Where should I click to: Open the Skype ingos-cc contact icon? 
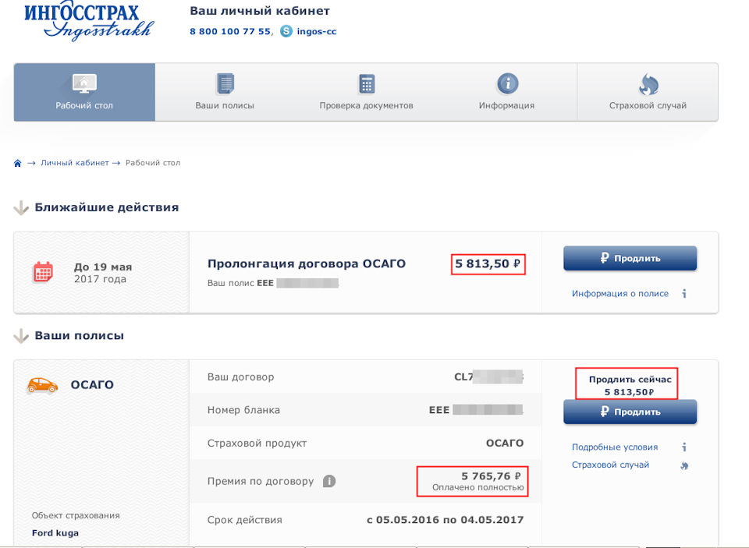point(286,31)
